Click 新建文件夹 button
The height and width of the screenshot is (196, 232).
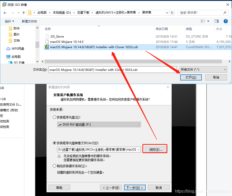point(29,21)
